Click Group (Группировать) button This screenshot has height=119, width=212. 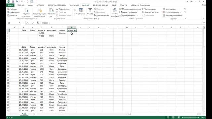170,9
